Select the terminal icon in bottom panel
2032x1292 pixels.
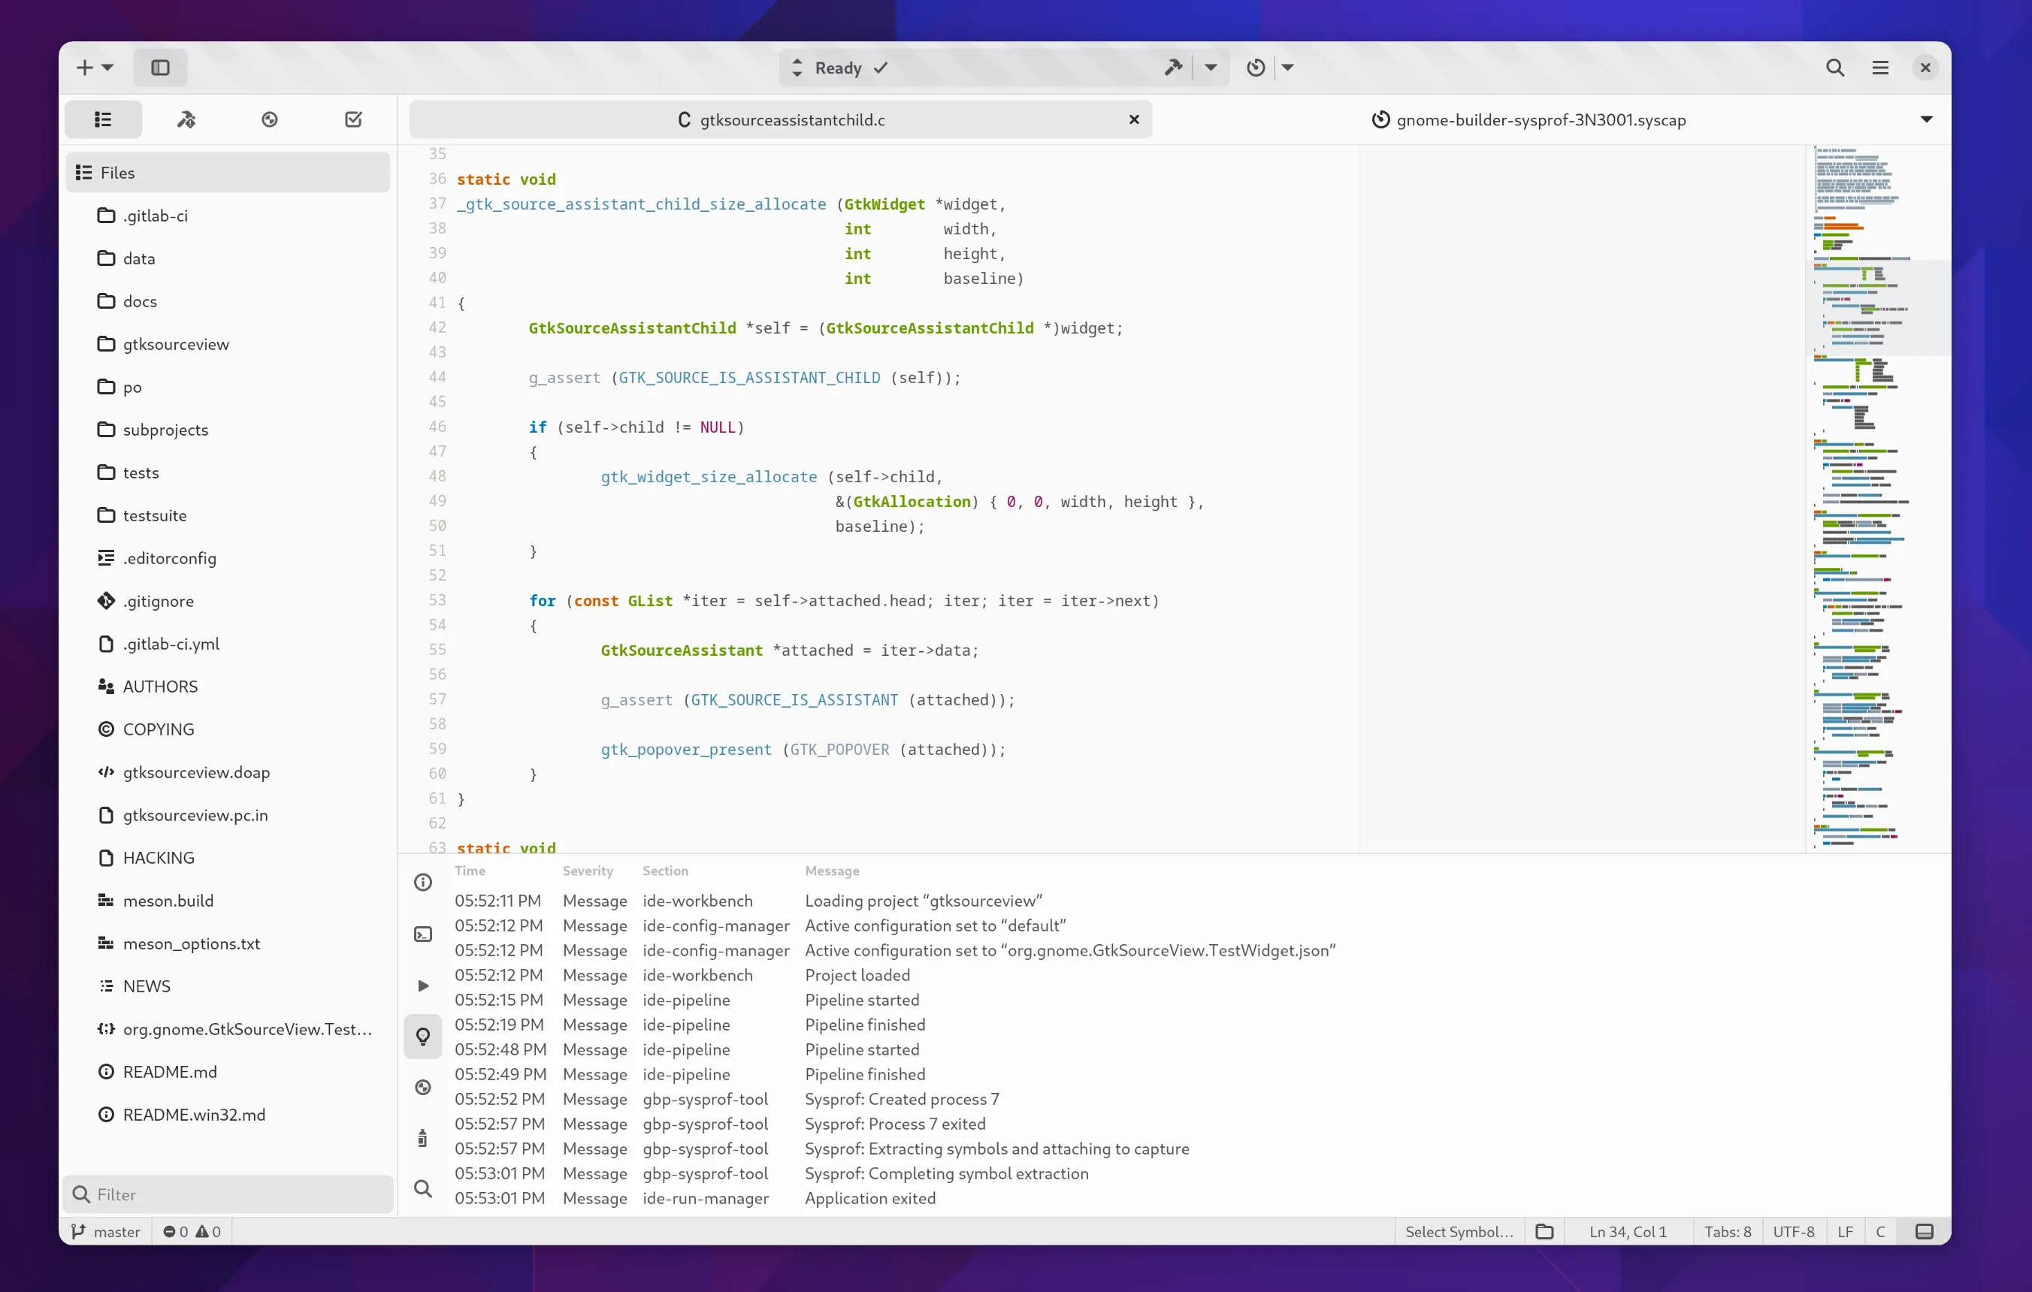pos(423,934)
